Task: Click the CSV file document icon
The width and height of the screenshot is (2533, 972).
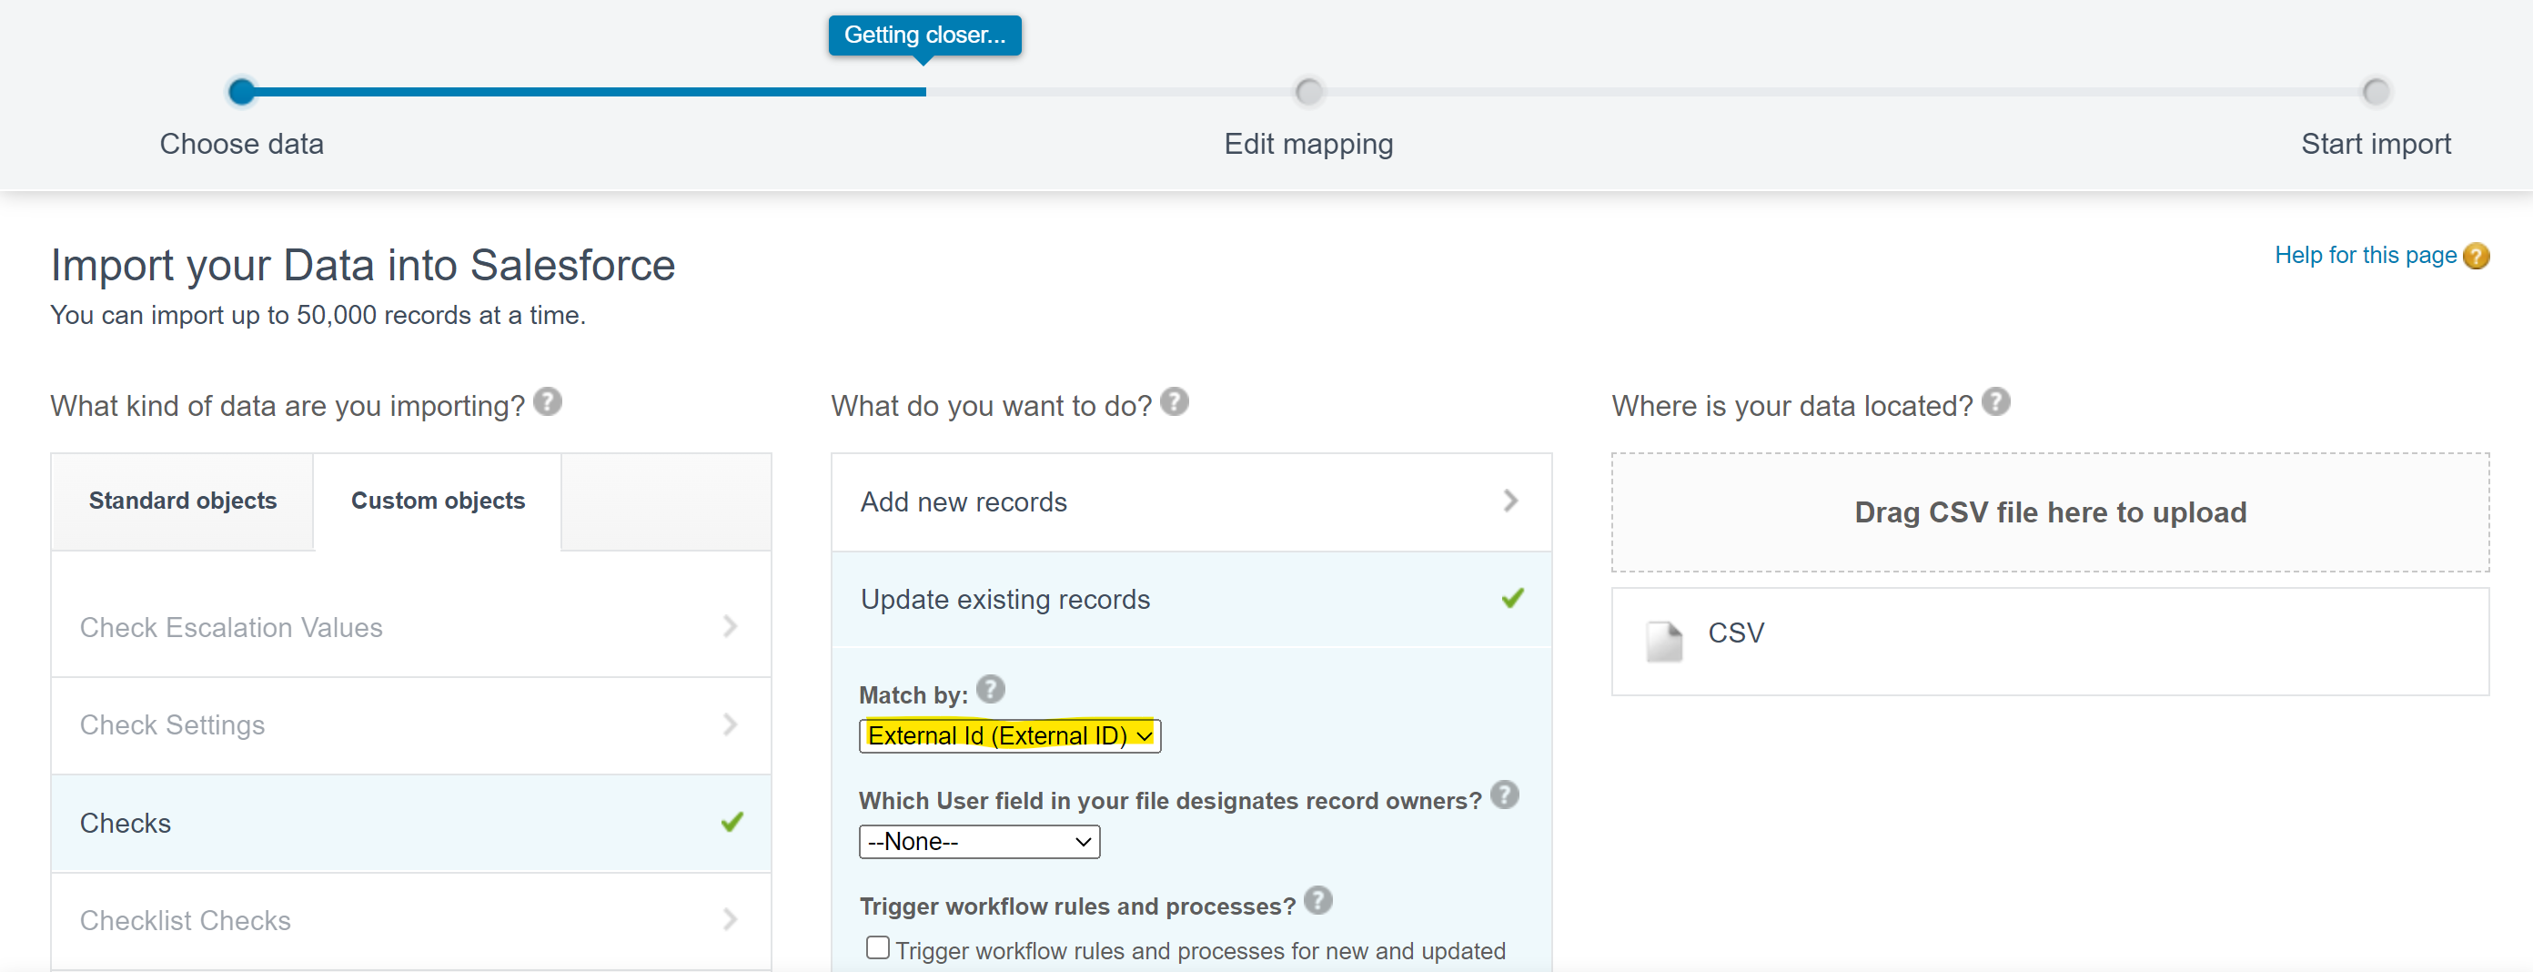Action: point(1664,642)
